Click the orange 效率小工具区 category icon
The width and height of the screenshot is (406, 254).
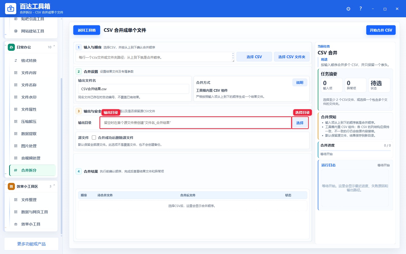11,186
